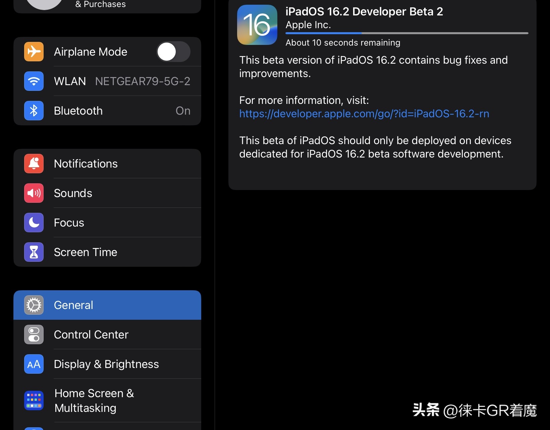This screenshot has height=430, width=550.
Task: Select the General settings row
Action: pyautogui.click(x=107, y=305)
